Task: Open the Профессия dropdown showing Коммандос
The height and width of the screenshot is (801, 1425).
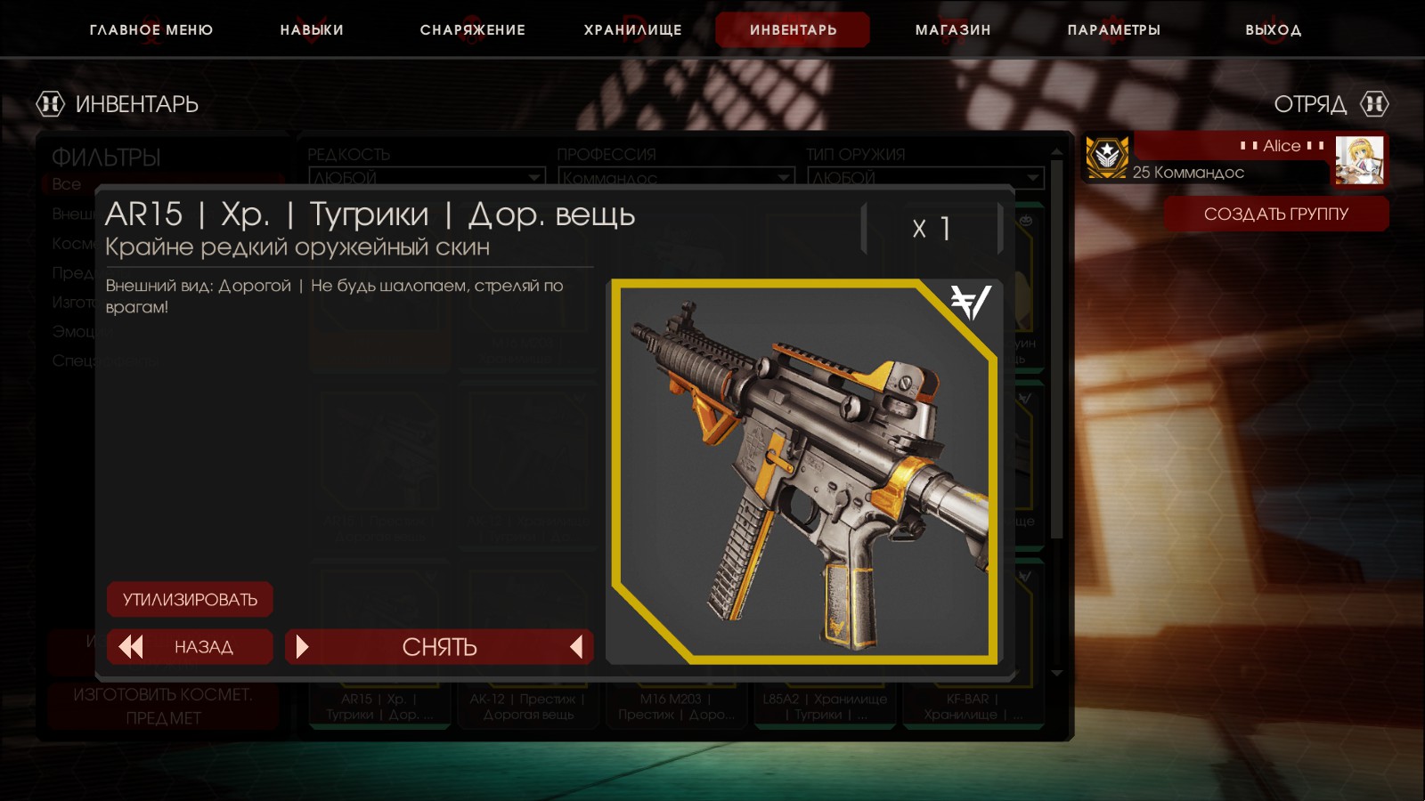Action: tap(676, 177)
